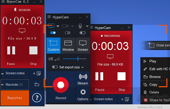Viewport: 170px width, 109px height.
Task: Disable the screen capture toggle
Action: coord(53,33)
